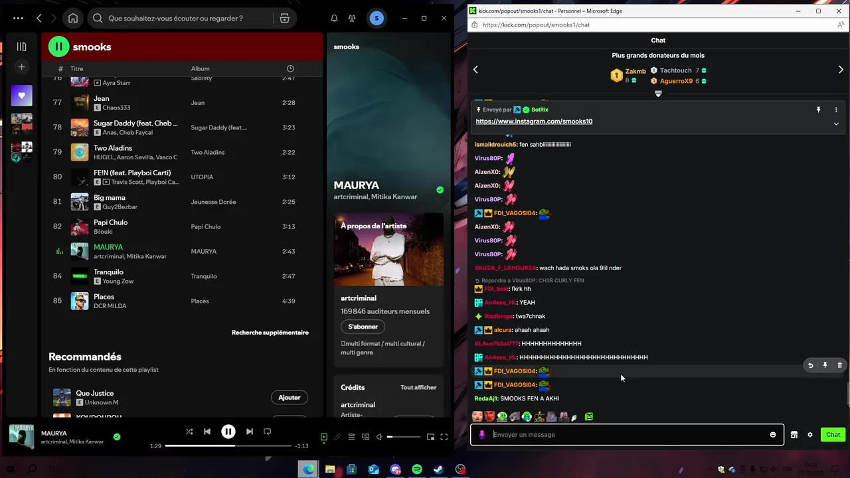Open the Browse icon beside the search field
Viewport: 850px width, 478px height.
click(284, 19)
